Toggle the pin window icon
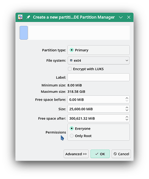 pos(28,17)
